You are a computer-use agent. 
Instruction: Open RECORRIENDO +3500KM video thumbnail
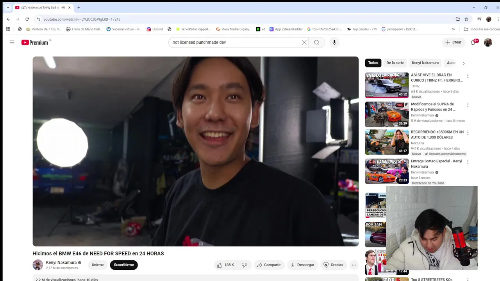click(x=387, y=142)
